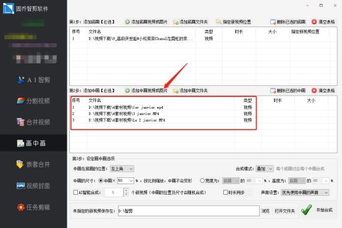342x228 pixels.
Task: Click the green checkmark 开始合成 icon
Action: (307, 210)
